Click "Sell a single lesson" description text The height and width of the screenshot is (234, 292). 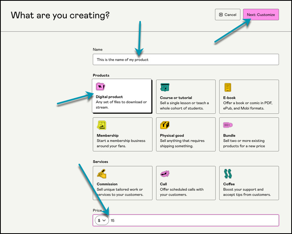click(x=184, y=106)
